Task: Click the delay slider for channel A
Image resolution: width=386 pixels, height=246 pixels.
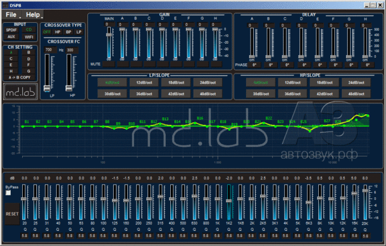Action: point(252,43)
